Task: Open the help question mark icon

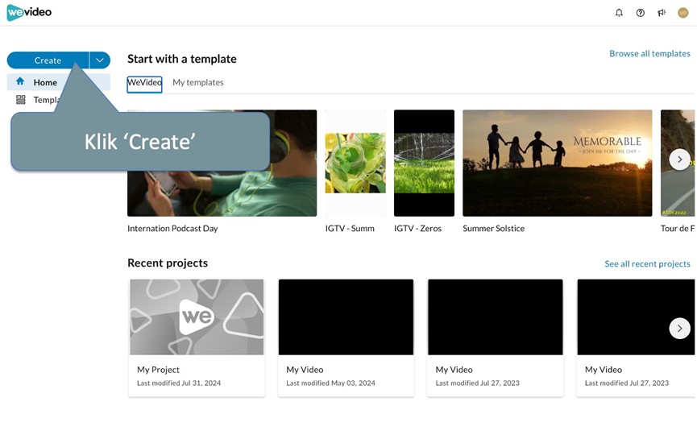Action: pos(640,13)
